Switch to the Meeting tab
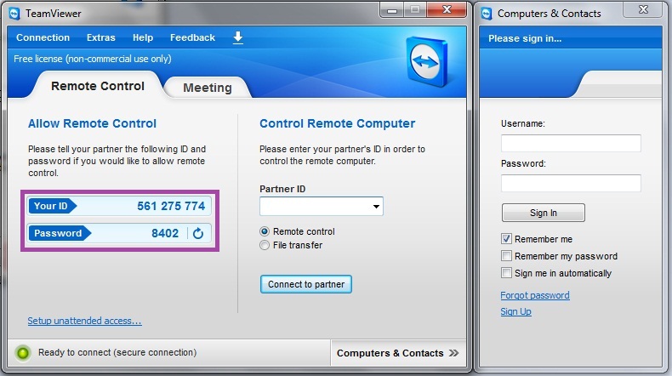The width and height of the screenshot is (672, 376). [x=207, y=88]
